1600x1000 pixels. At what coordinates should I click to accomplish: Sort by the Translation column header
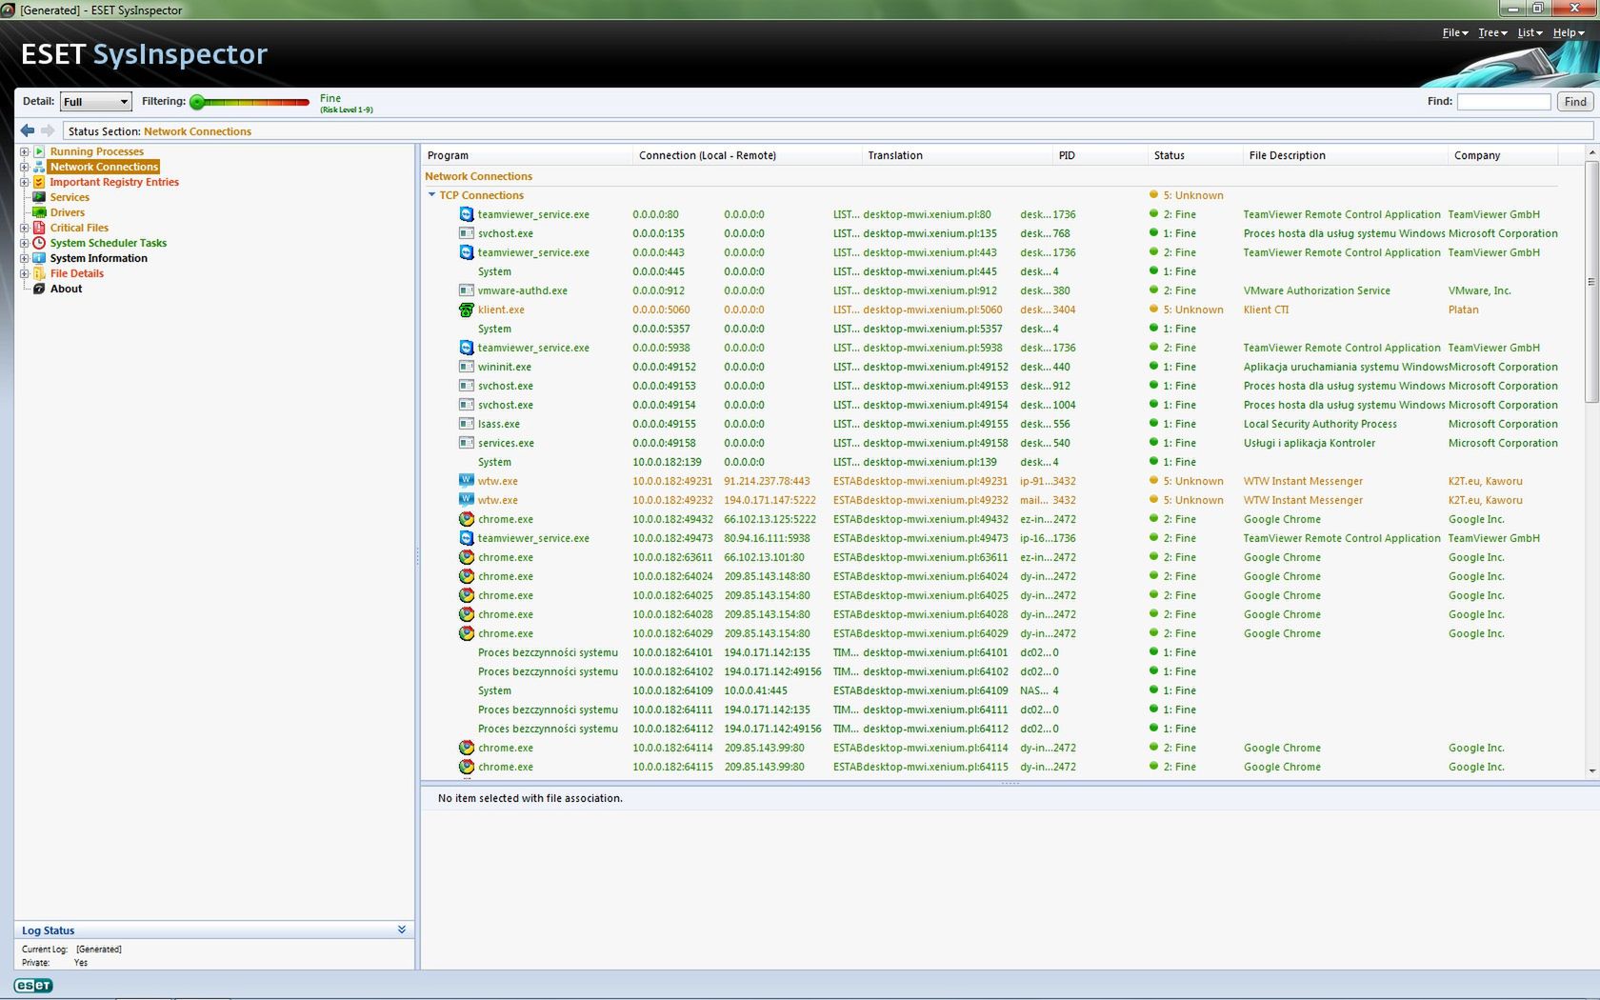click(957, 155)
